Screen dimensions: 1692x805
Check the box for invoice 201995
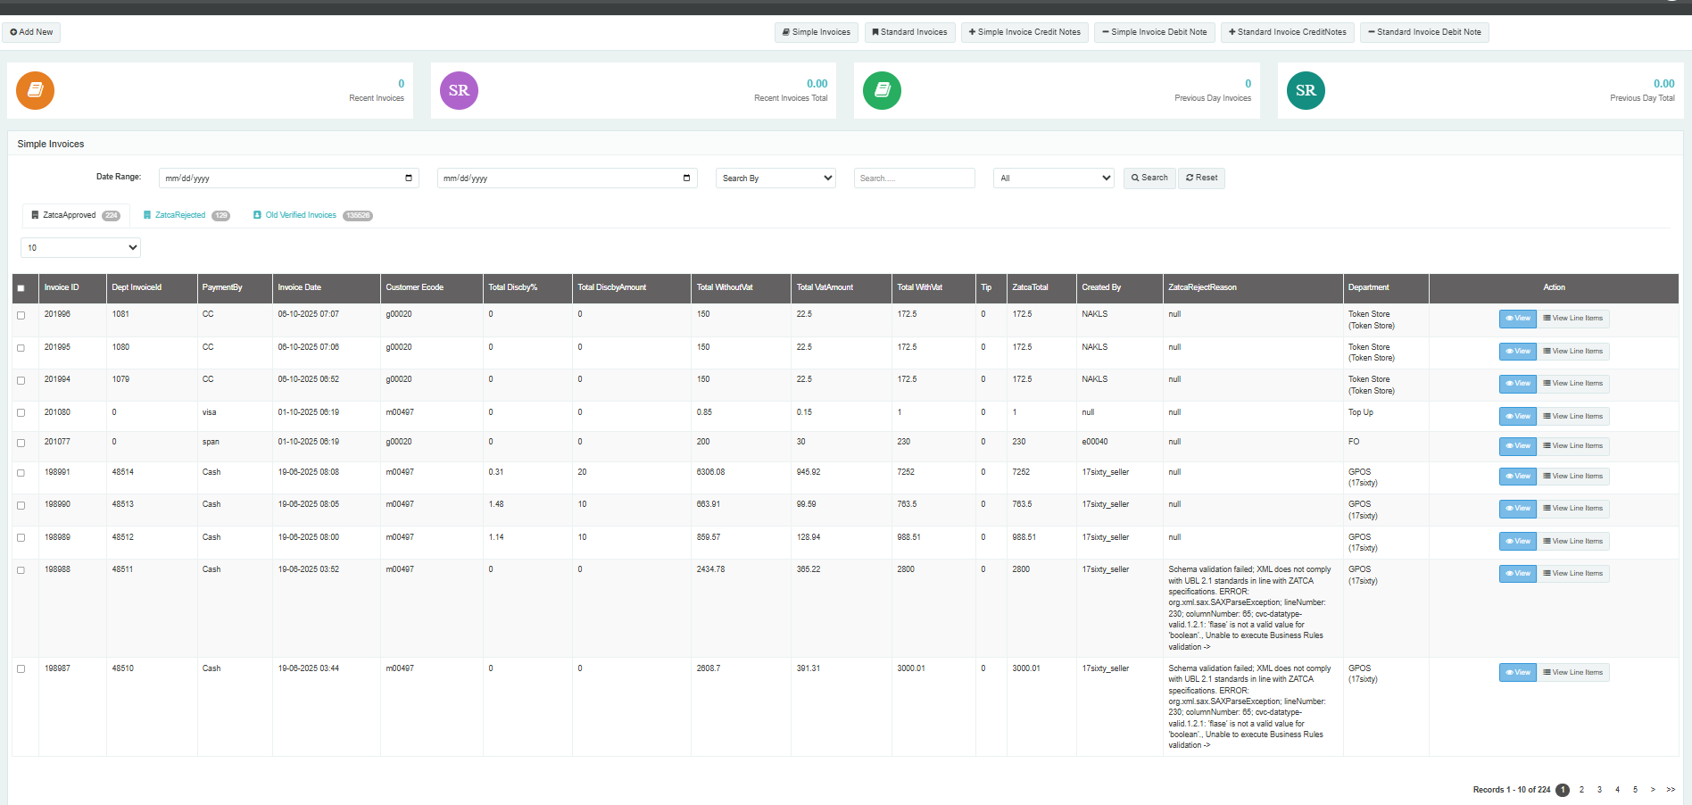tap(21, 348)
